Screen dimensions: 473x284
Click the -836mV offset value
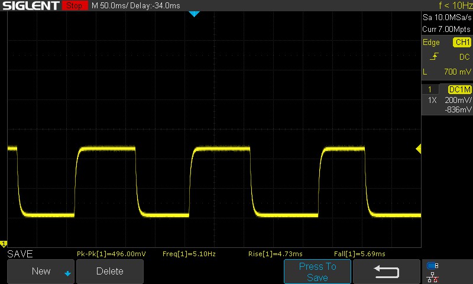[x=458, y=109]
